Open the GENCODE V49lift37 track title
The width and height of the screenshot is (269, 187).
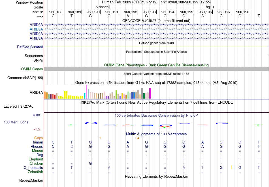click(156, 21)
